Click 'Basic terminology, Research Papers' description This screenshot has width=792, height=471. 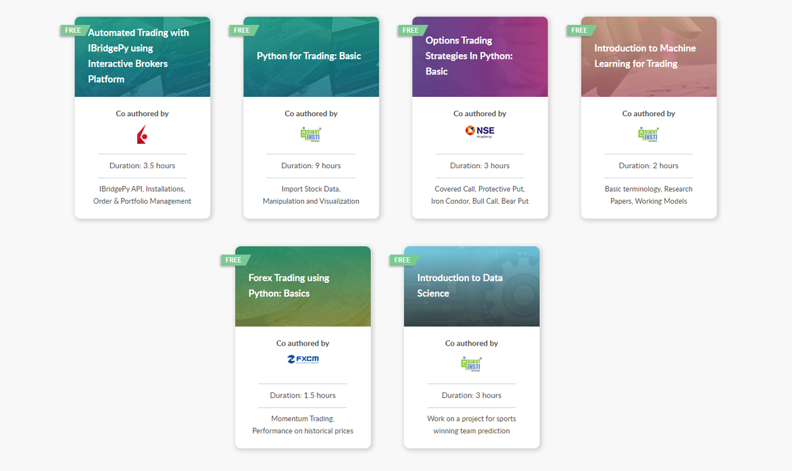click(x=649, y=195)
